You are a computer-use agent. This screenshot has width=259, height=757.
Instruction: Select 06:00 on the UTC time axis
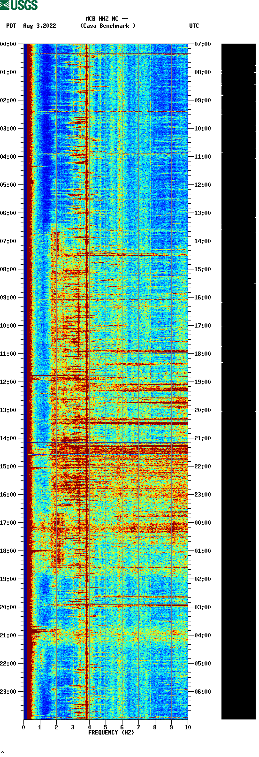point(203,692)
